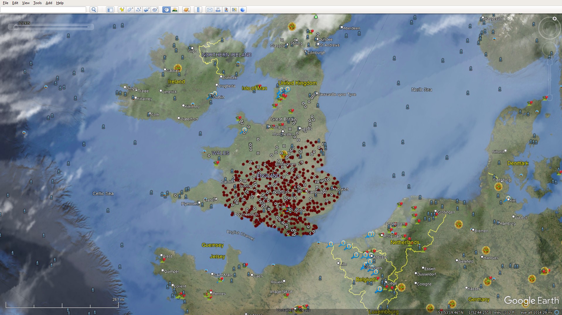Click the Print icon in the toolbar
This screenshot has width=562, height=315.
click(x=218, y=10)
